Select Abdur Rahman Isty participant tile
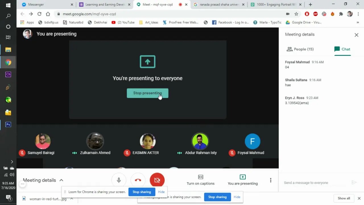The height and width of the screenshot is (205, 364). point(200,144)
